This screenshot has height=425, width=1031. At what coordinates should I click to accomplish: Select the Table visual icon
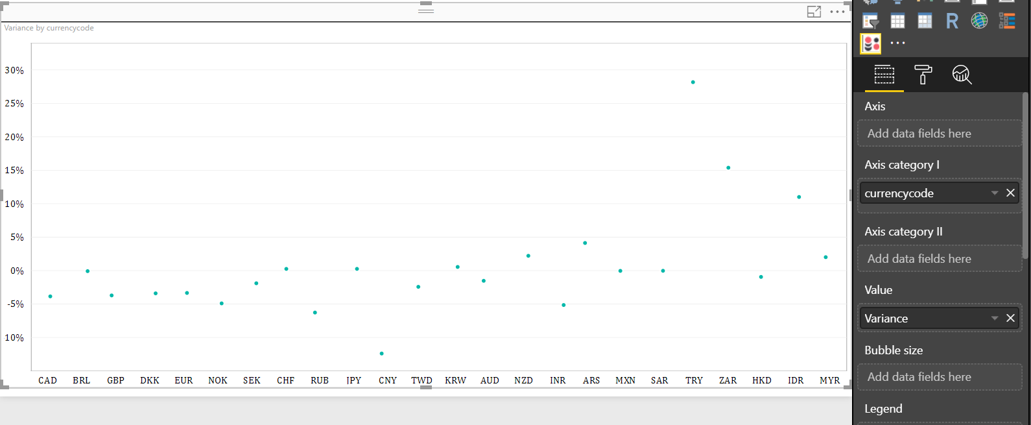(x=898, y=21)
